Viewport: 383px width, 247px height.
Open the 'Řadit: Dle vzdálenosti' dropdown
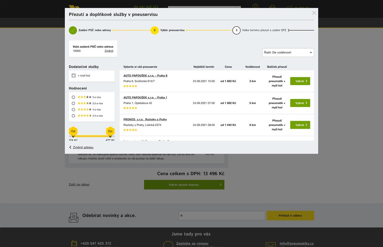[x=288, y=53]
